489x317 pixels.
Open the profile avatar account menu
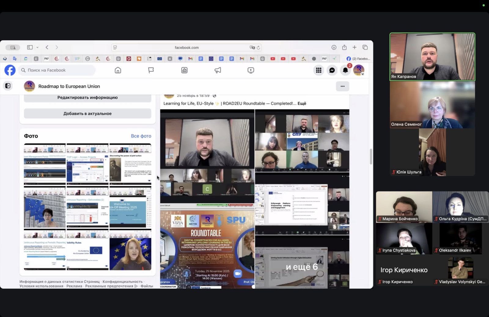coord(359,70)
